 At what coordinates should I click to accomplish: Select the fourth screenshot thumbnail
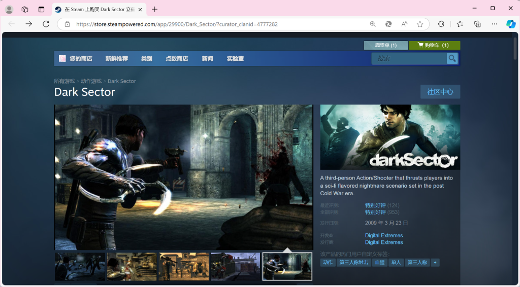click(236, 267)
